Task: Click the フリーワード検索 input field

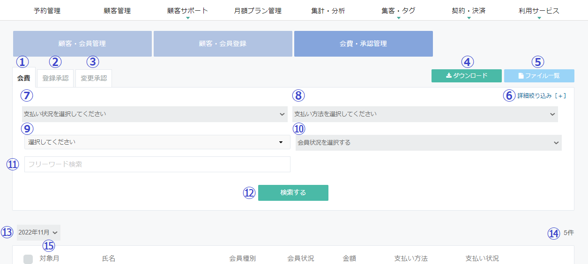Action: pos(157,164)
